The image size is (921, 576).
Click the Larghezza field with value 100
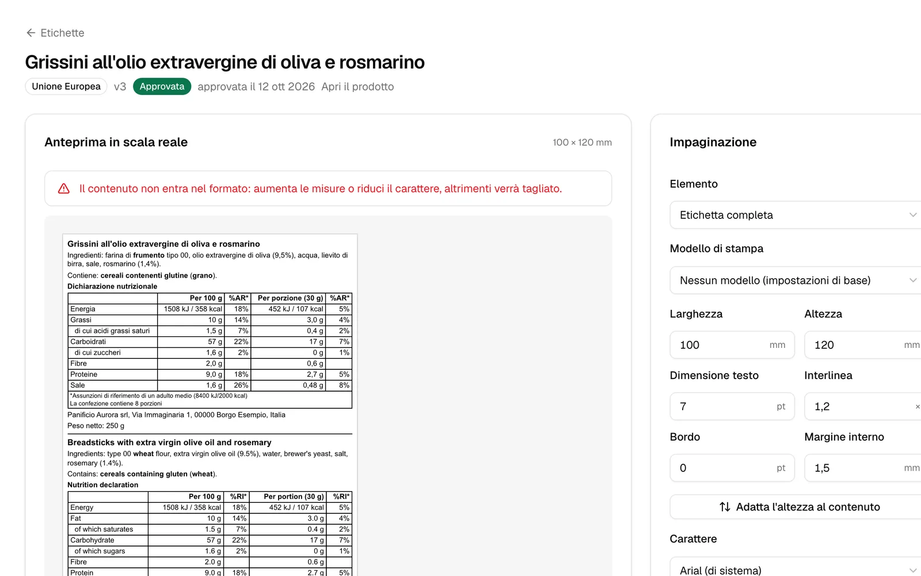732,345
